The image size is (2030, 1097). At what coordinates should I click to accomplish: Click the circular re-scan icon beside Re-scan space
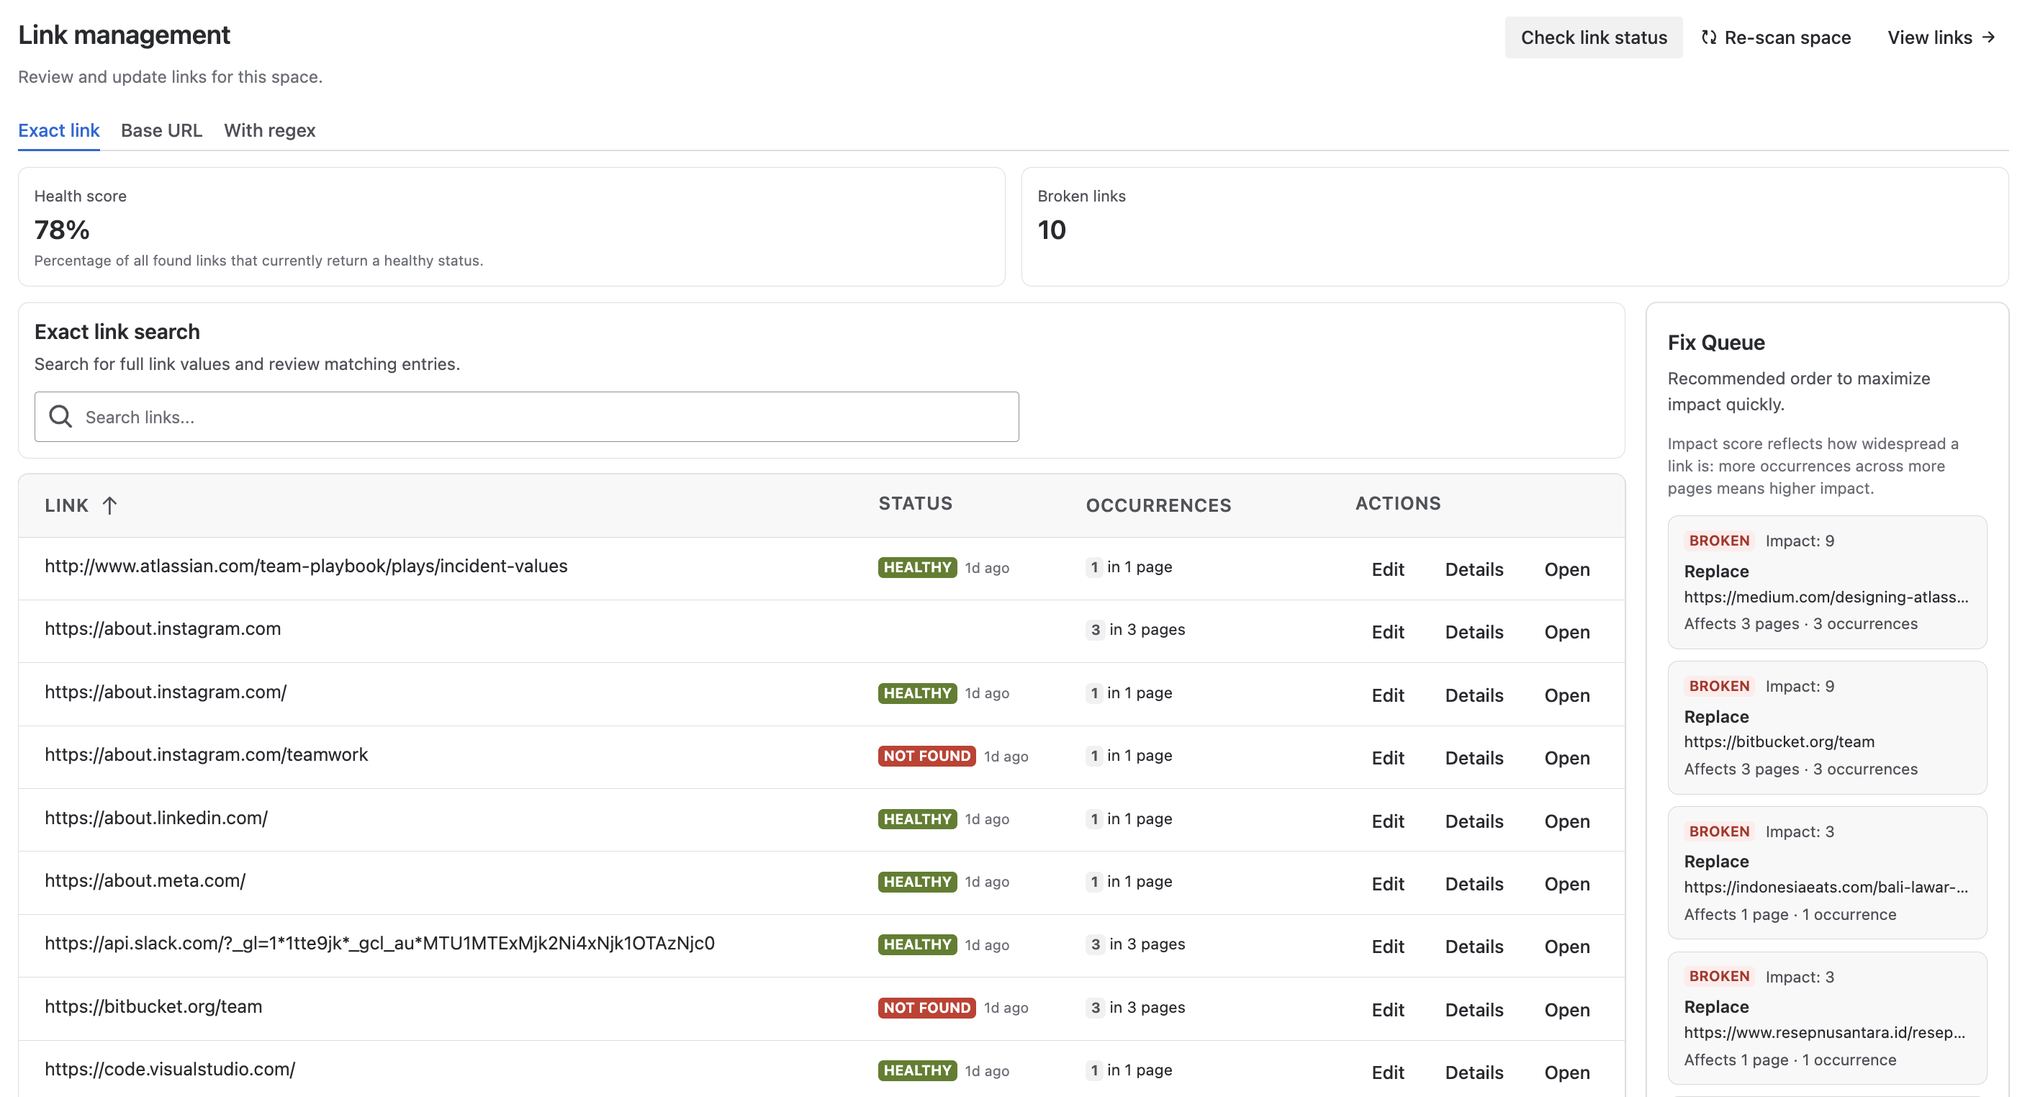point(1708,37)
